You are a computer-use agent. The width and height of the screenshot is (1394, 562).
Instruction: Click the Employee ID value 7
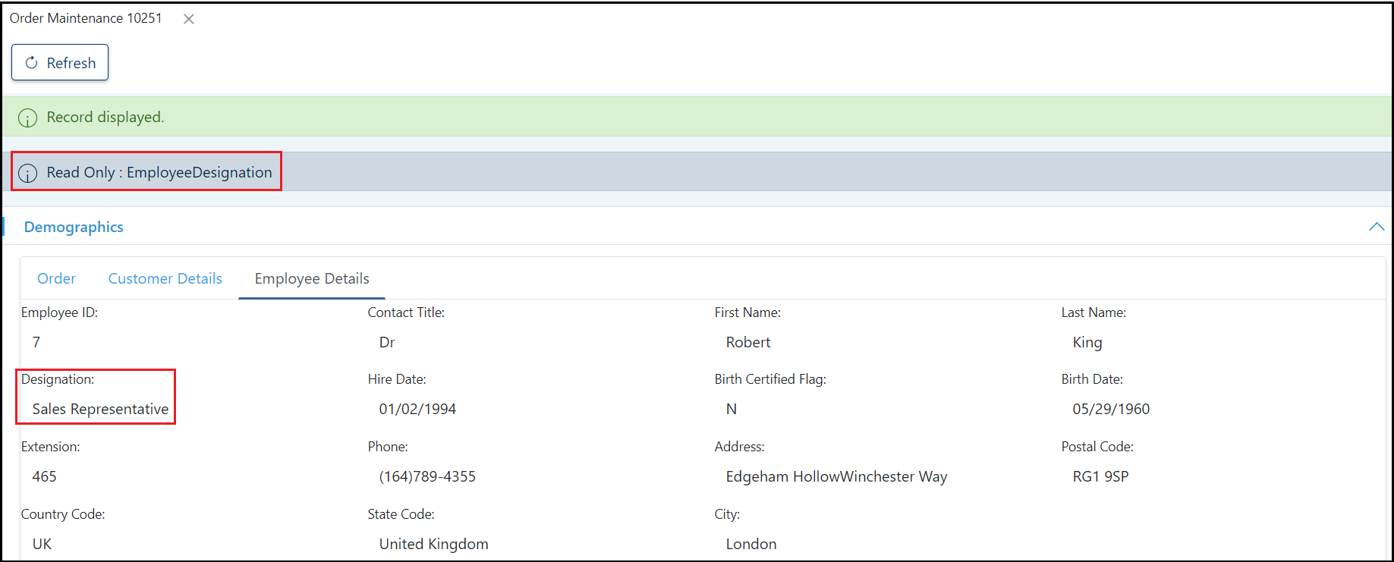pos(36,342)
